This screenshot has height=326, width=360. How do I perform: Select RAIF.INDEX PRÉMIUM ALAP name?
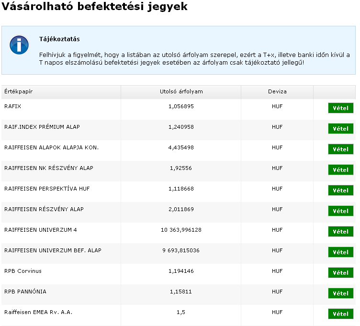click(x=42, y=127)
